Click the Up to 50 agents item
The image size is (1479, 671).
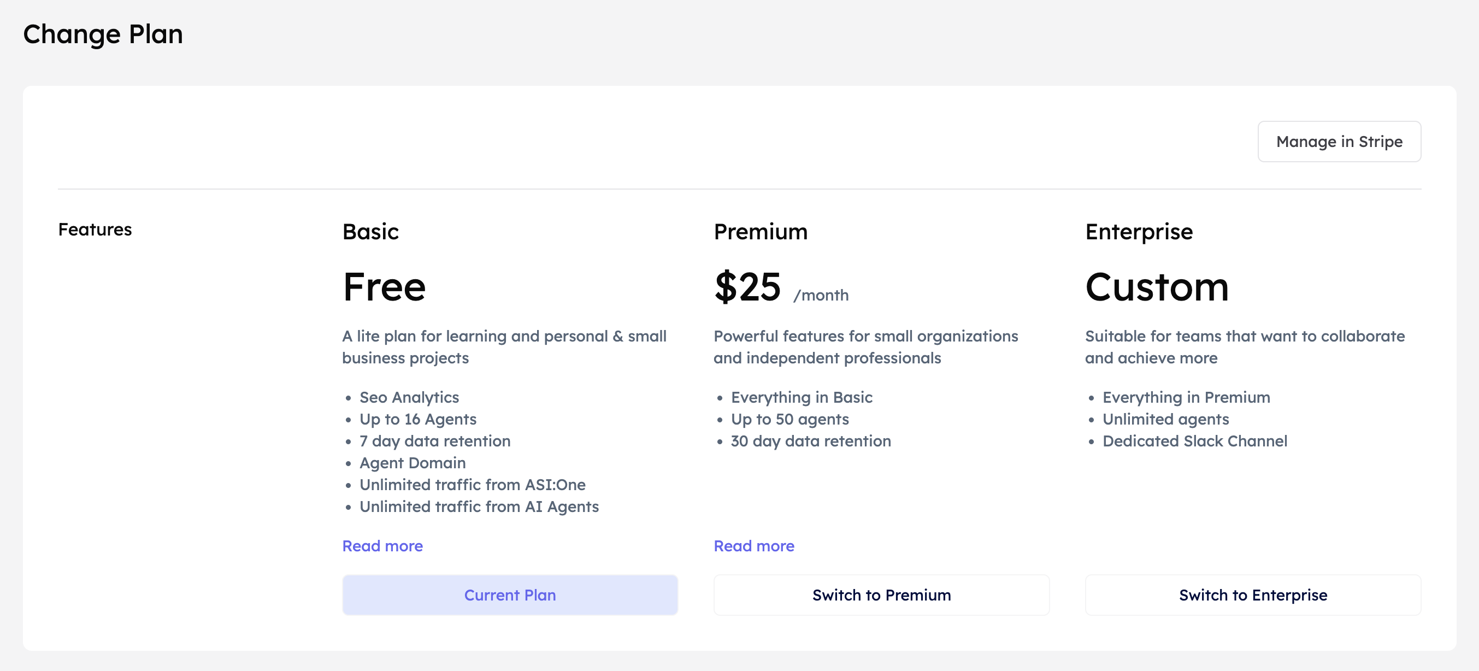click(x=789, y=419)
